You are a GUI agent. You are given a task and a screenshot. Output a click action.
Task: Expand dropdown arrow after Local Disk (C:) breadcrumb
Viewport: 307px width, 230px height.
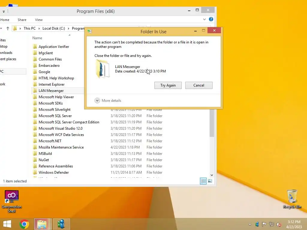(x=69, y=28)
